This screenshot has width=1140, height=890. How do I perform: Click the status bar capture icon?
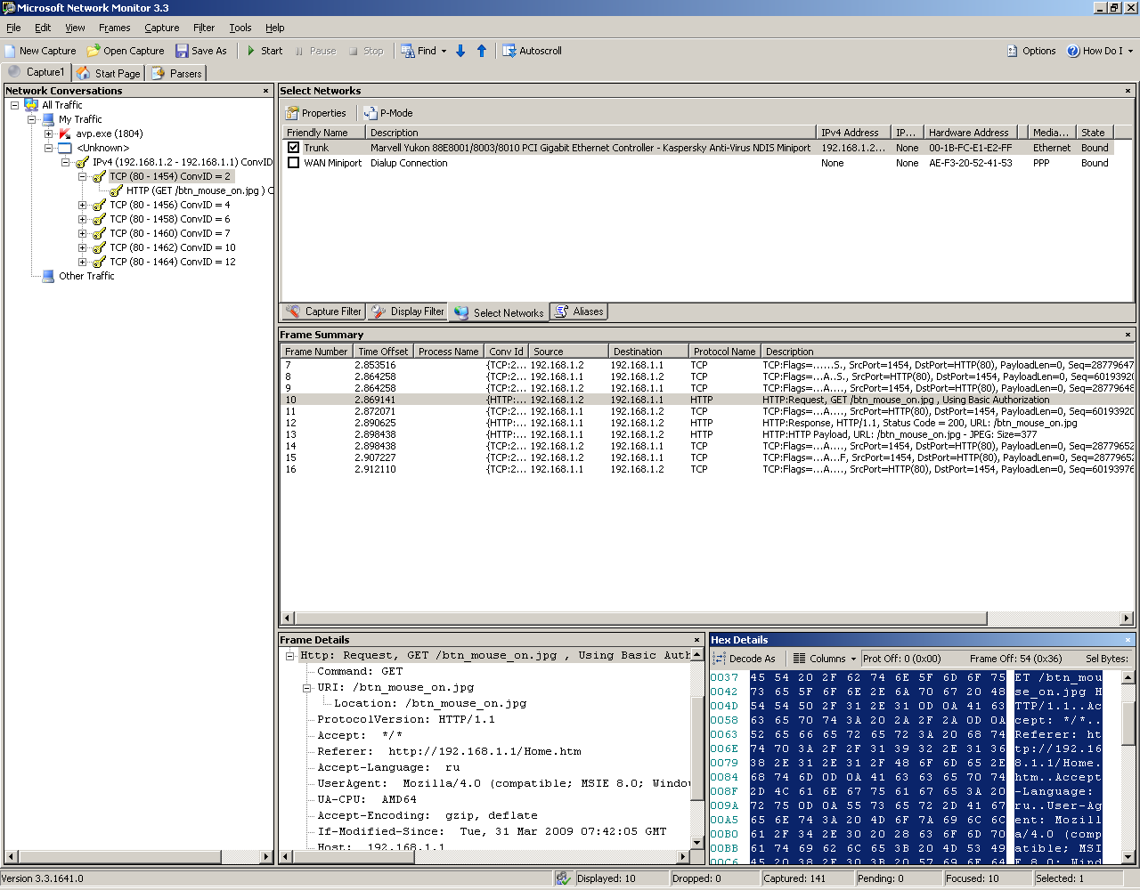pos(563,878)
